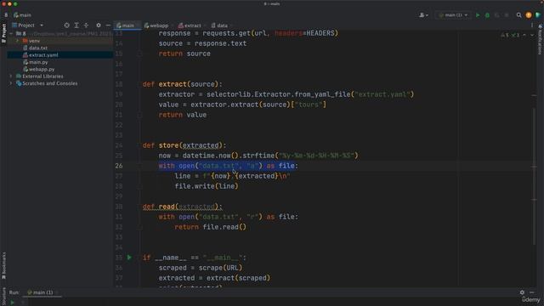Screen dimensions: 544x306
Task: Click 'return file.read()' code line
Action: click(210, 227)
